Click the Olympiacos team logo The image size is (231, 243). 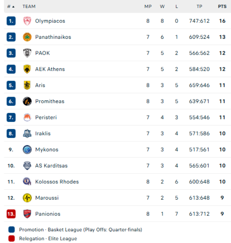(x=27, y=21)
